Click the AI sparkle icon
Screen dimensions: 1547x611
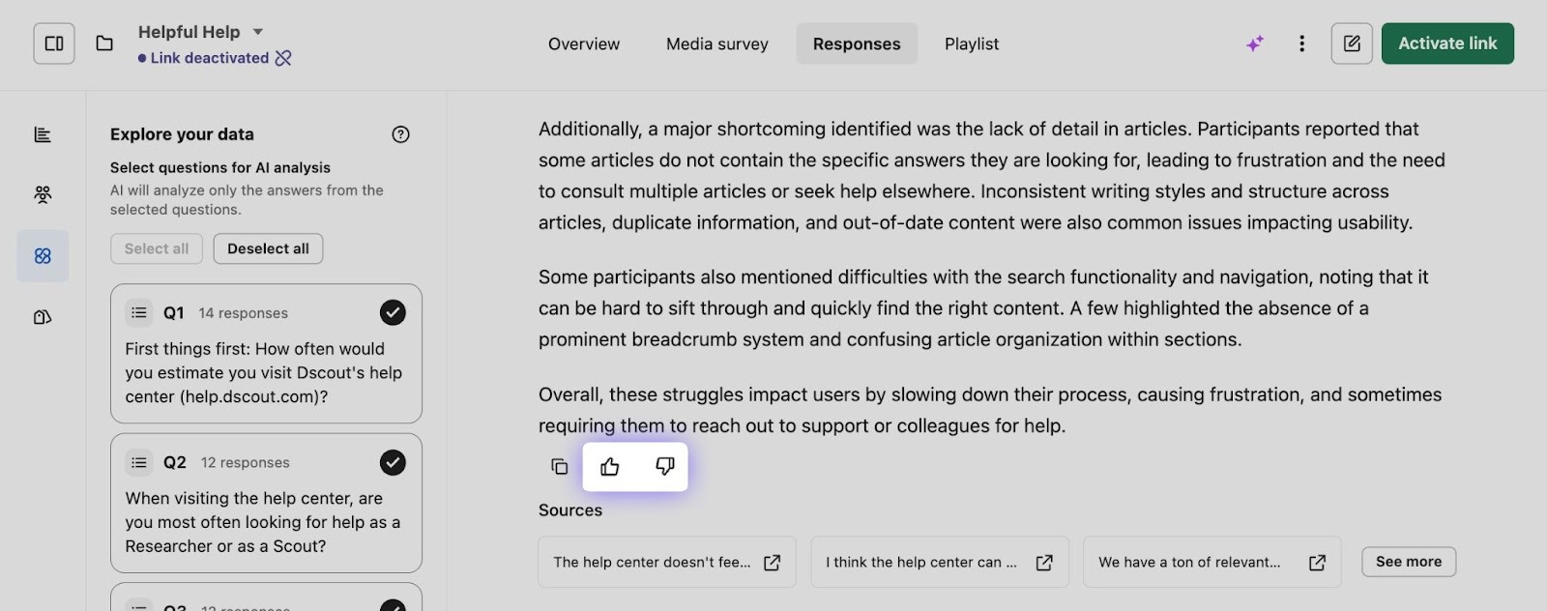pyautogui.click(x=1255, y=44)
